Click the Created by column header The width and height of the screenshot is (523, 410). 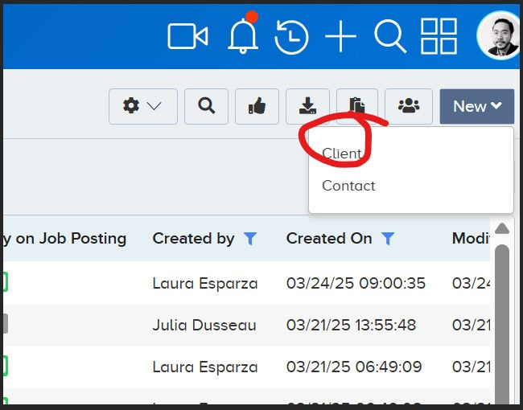(193, 238)
